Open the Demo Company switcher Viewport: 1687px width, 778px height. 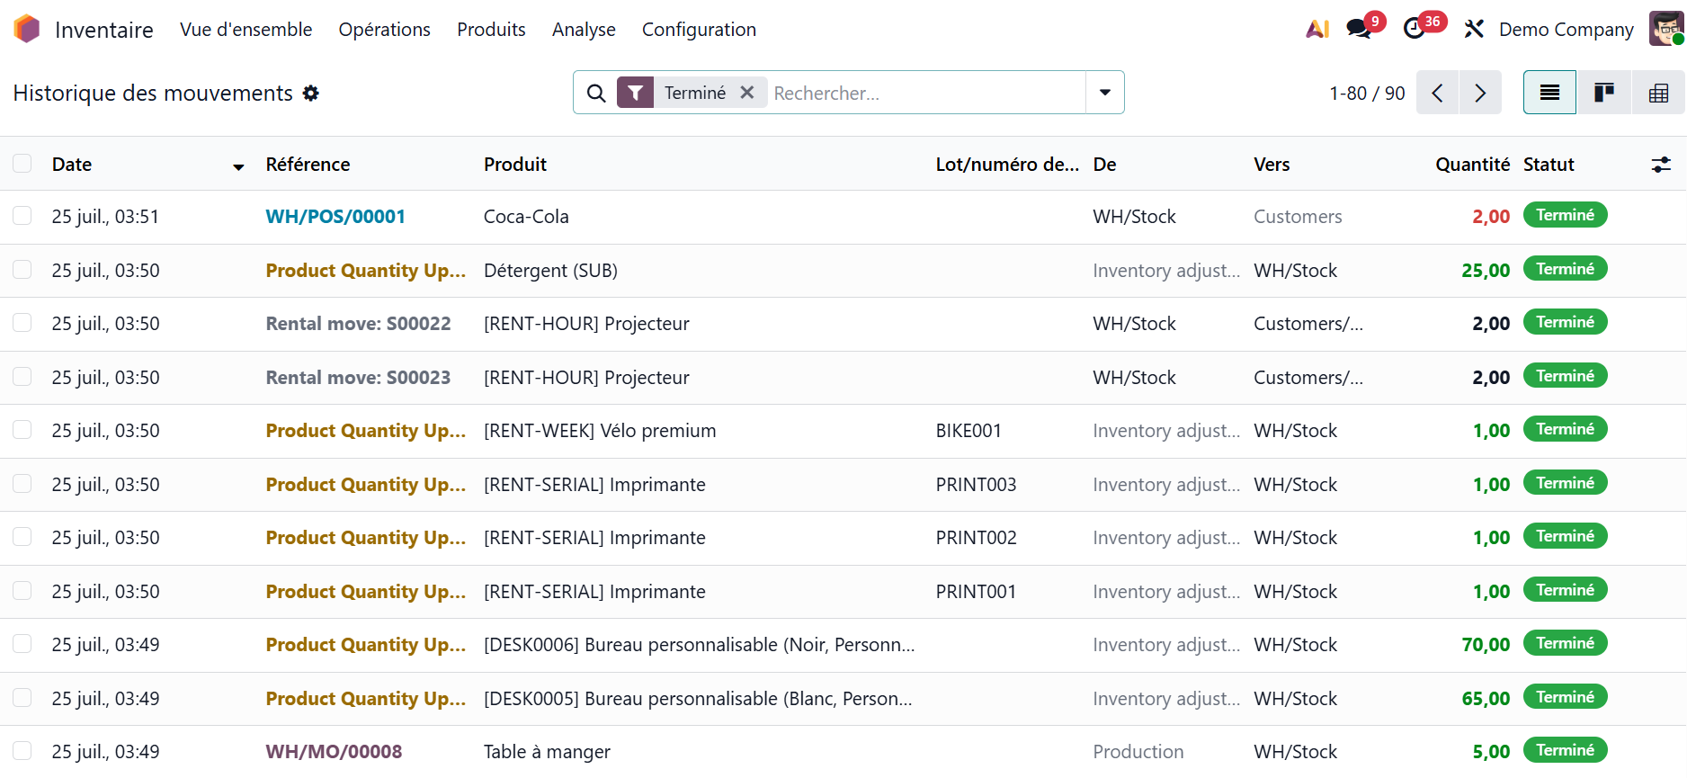pyautogui.click(x=1566, y=29)
